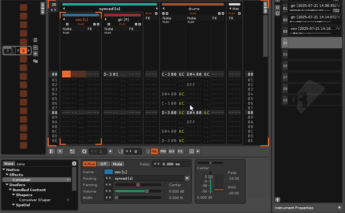Select the synced [s] group header
Image resolution: width=345 pixels, height=213 pixels.
pos(109,9)
